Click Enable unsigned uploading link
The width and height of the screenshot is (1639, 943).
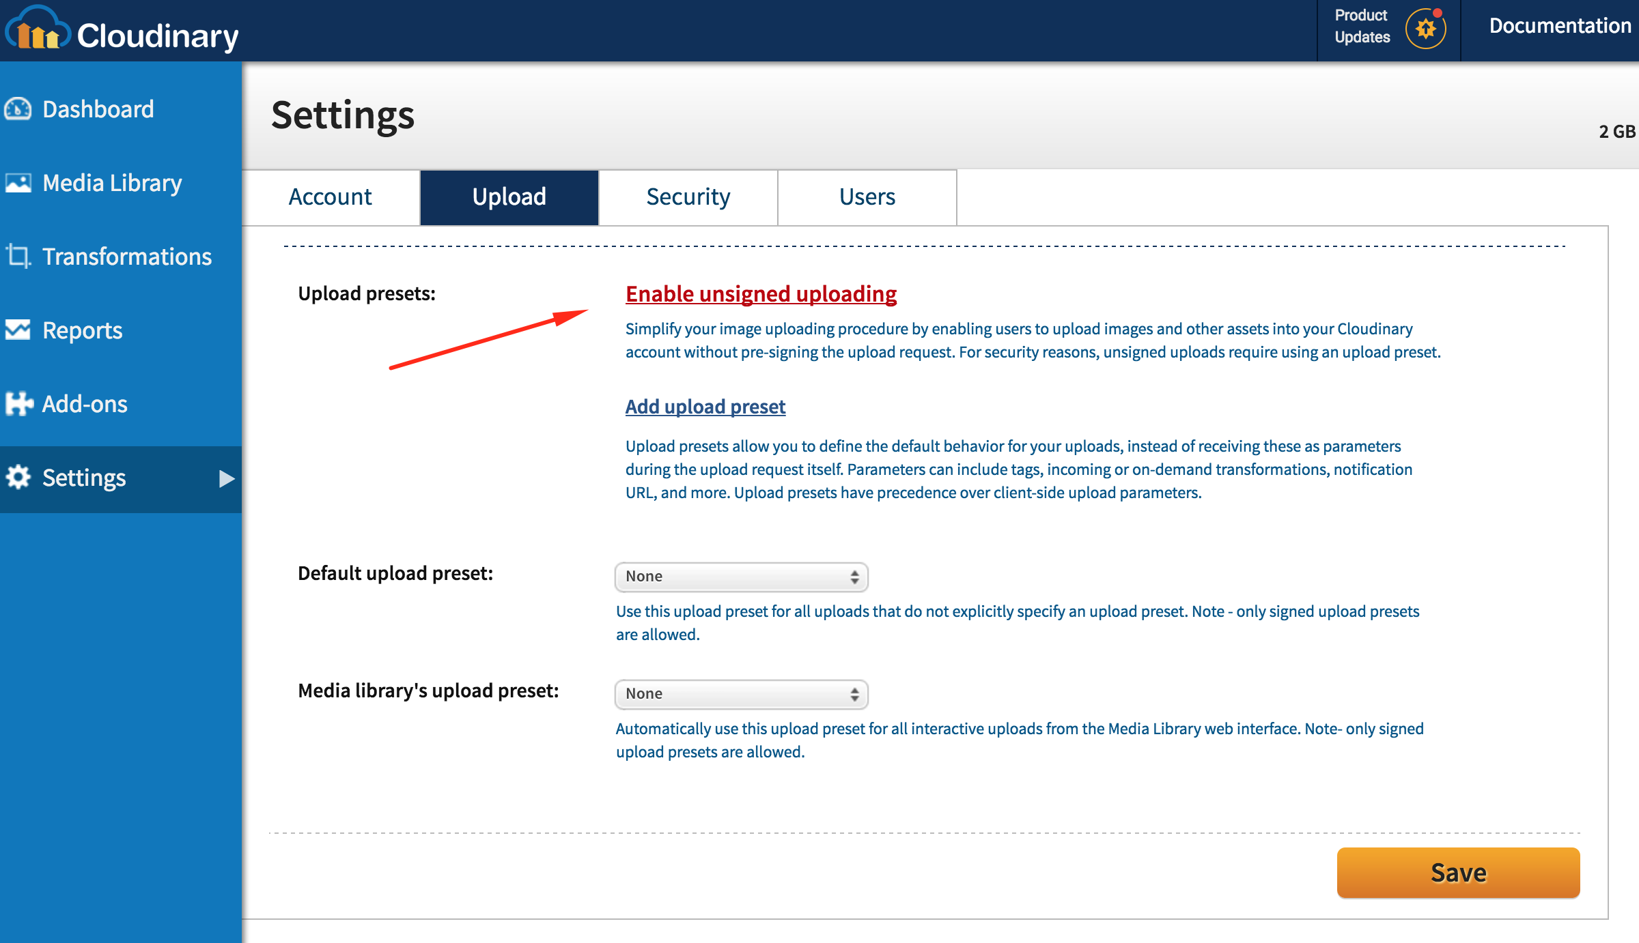coord(761,294)
